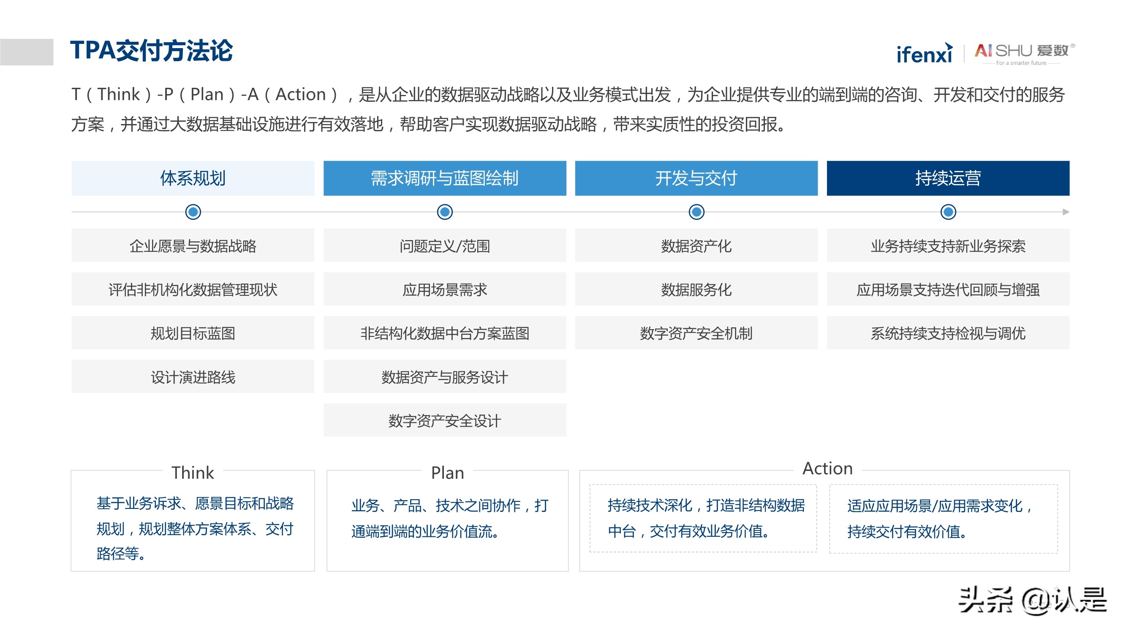Screen dimensions: 1126x633
Task: Select the timeline dot under 开发与交付
Action: click(696, 213)
